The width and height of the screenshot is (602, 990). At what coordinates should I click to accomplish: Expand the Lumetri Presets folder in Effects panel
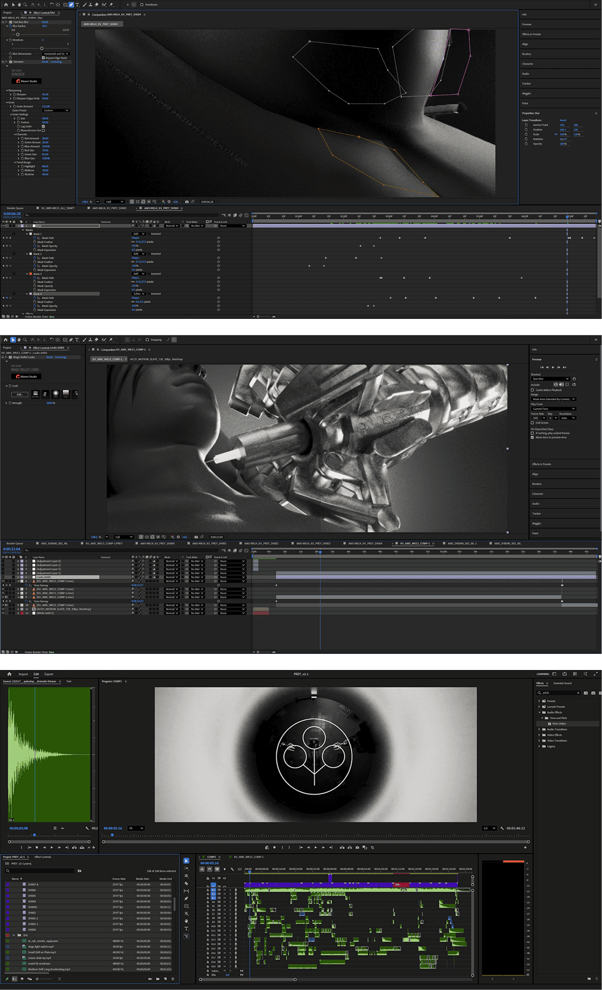pos(539,707)
